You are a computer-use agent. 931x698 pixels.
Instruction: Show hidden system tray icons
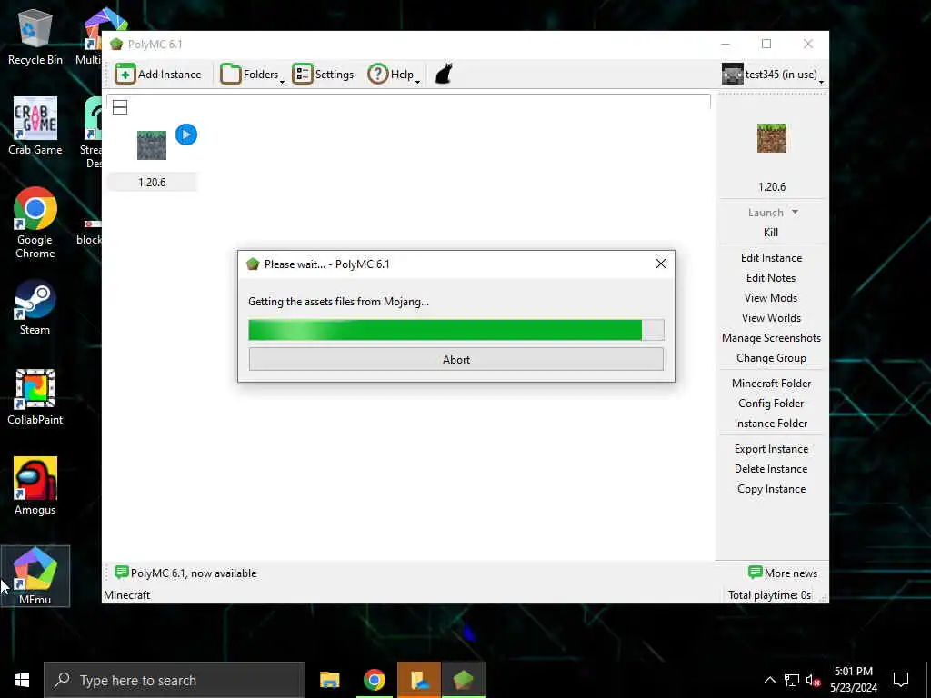769,680
